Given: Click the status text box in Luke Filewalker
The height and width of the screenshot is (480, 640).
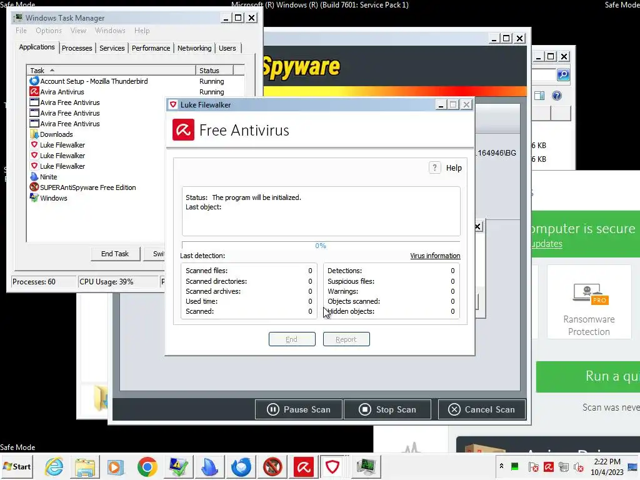Looking at the screenshot, I should point(321,211).
